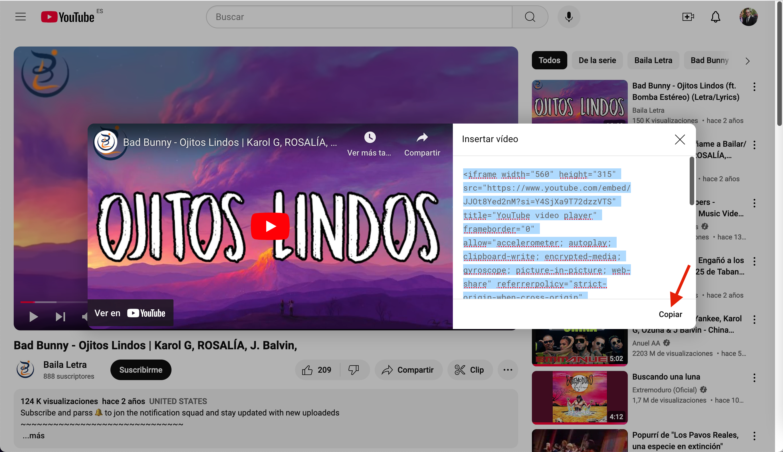Click the Clip scissors icon

(461, 370)
